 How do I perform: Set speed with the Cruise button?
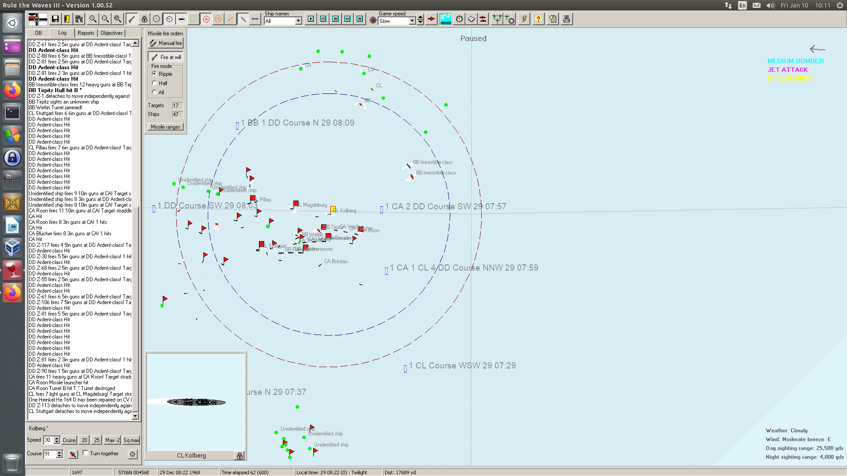69,440
